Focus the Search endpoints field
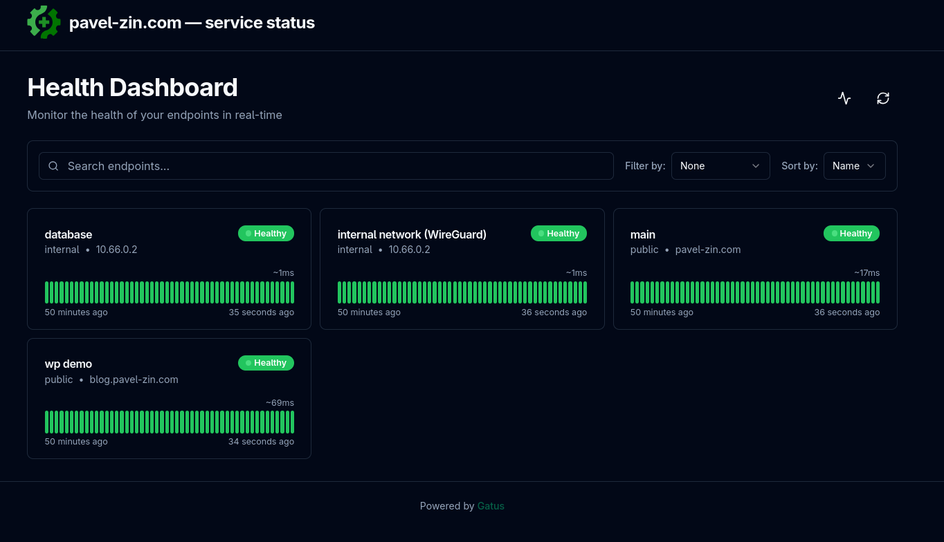 coord(326,166)
